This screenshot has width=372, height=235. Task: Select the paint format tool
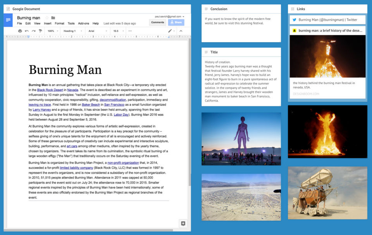click(x=40, y=31)
